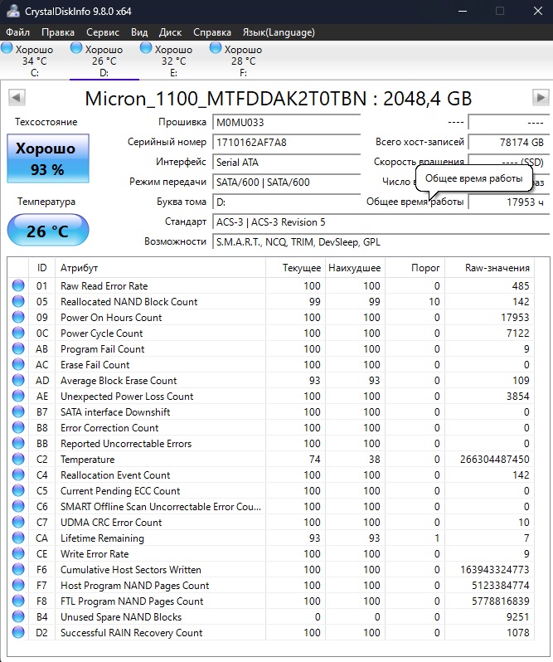The height and width of the screenshot is (662, 553).
Task: Select drive C: tab at 34 °C
Action: click(35, 61)
